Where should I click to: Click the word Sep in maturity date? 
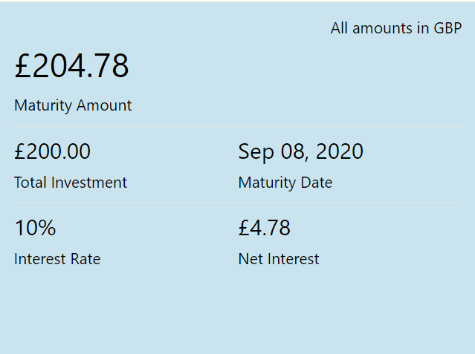click(256, 152)
